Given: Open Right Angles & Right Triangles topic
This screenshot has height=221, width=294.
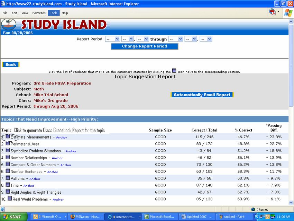Looking at the screenshot, I should [x=36, y=192].
